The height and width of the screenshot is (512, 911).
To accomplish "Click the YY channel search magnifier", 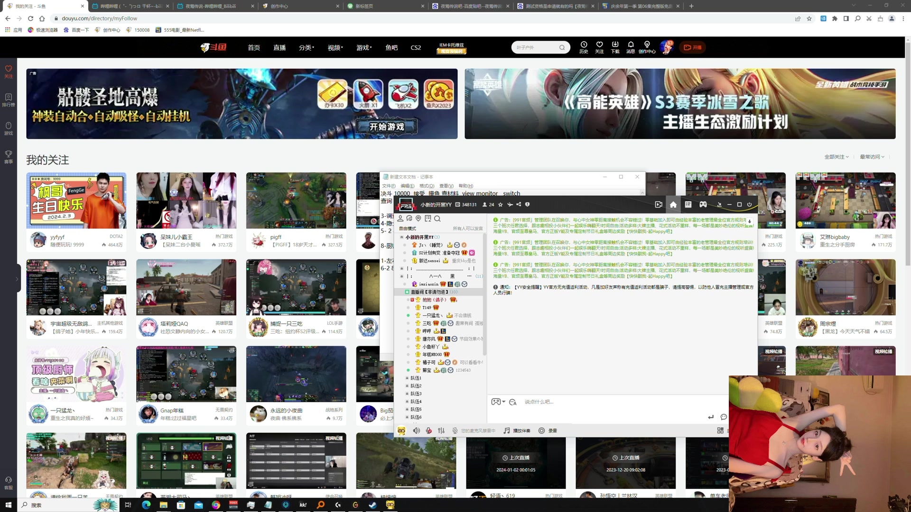I will pyautogui.click(x=437, y=219).
